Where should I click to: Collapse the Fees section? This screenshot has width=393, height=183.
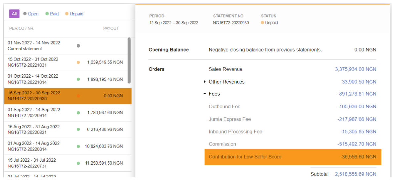coord(214,94)
